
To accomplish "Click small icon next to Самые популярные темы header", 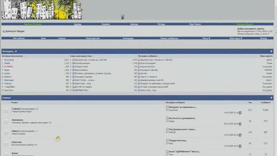I will pyautogui.click(x=93, y=56).
